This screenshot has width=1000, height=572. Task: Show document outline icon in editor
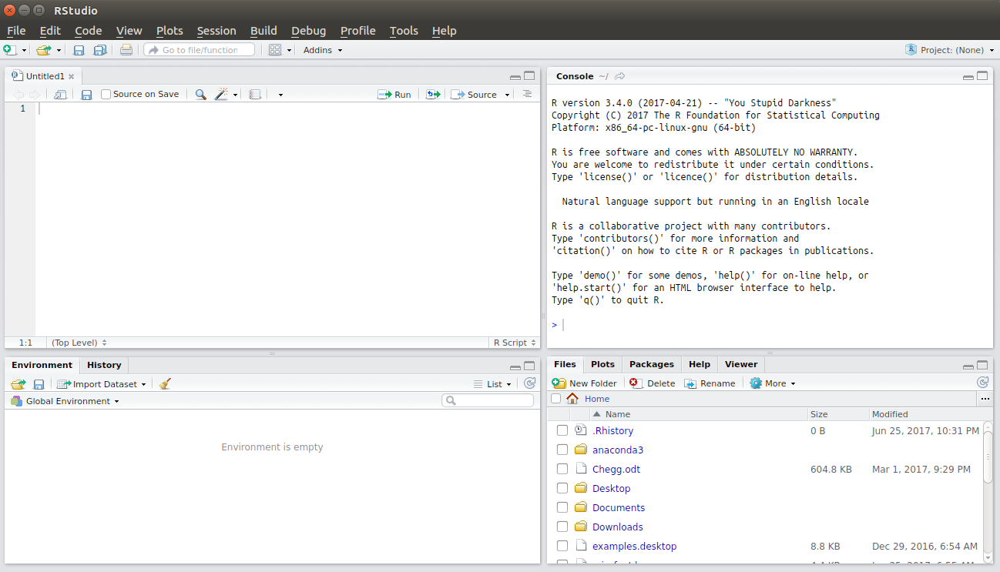[x=527, y=94]
